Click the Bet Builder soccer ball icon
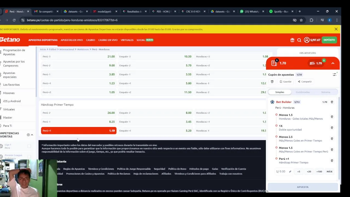 pyautogui.click(x=272, y=102)
